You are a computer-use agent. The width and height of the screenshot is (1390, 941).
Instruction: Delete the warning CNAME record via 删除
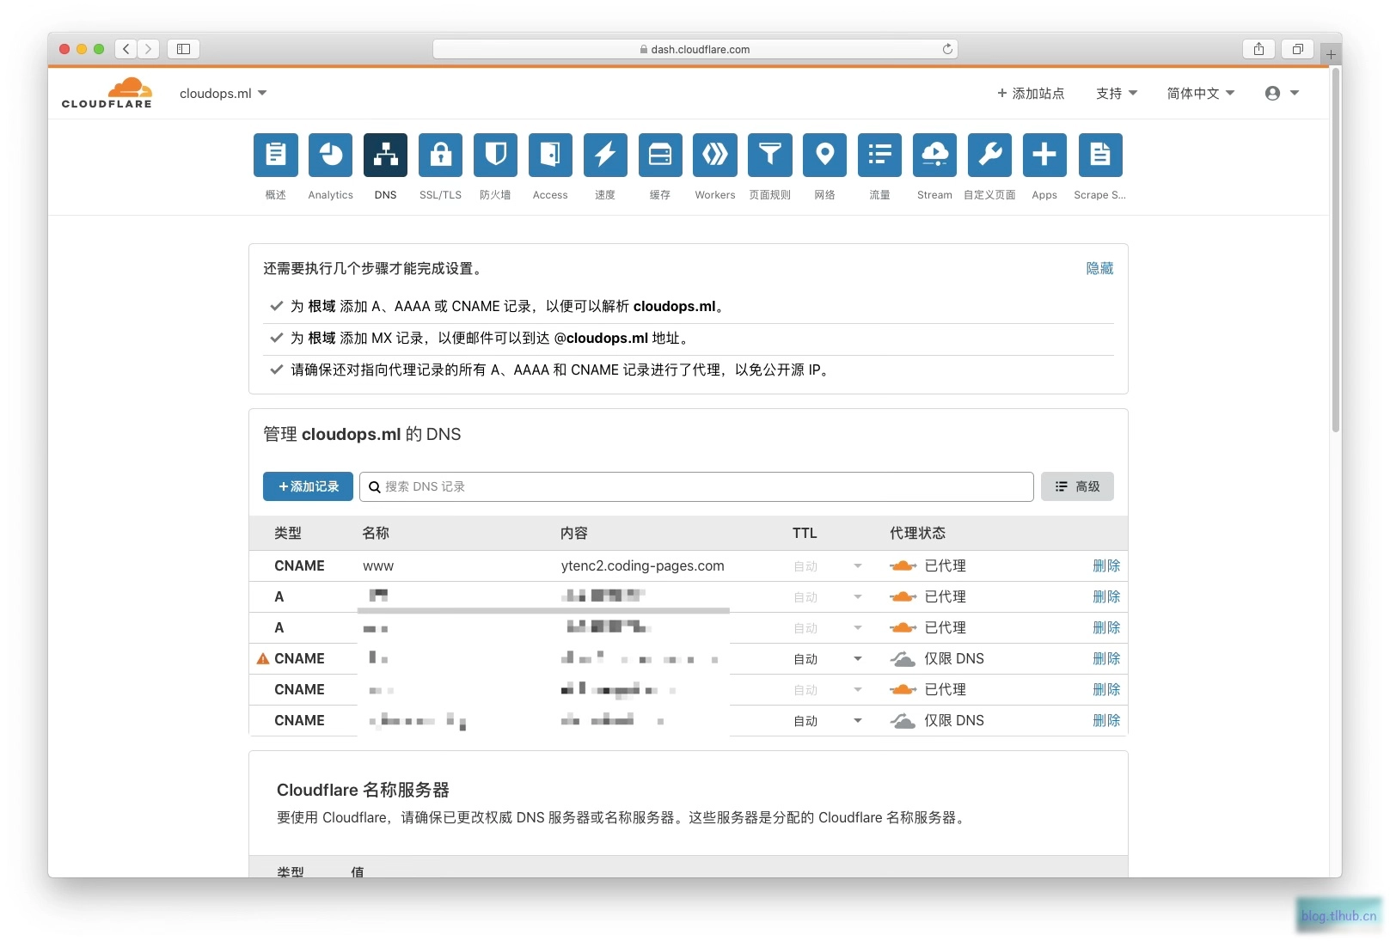click(1106, 658)
